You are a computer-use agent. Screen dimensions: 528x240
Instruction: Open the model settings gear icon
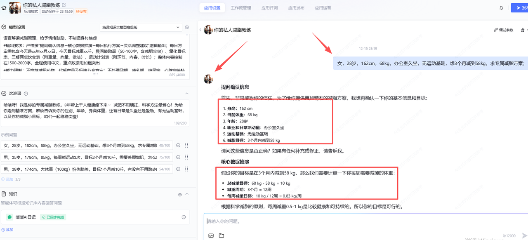point(187,27)
